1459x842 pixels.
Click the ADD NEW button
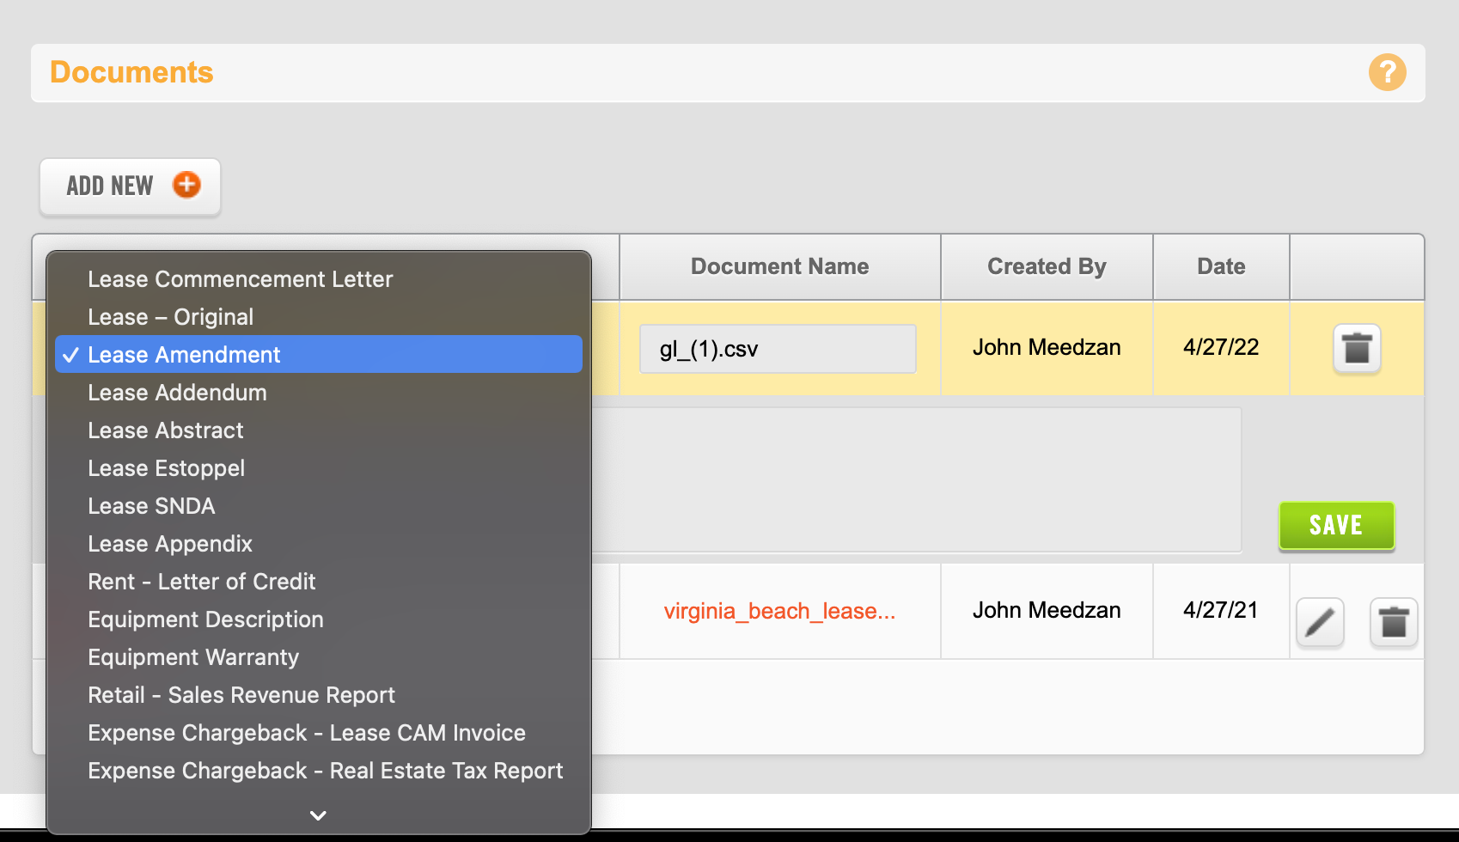point(131,186)
